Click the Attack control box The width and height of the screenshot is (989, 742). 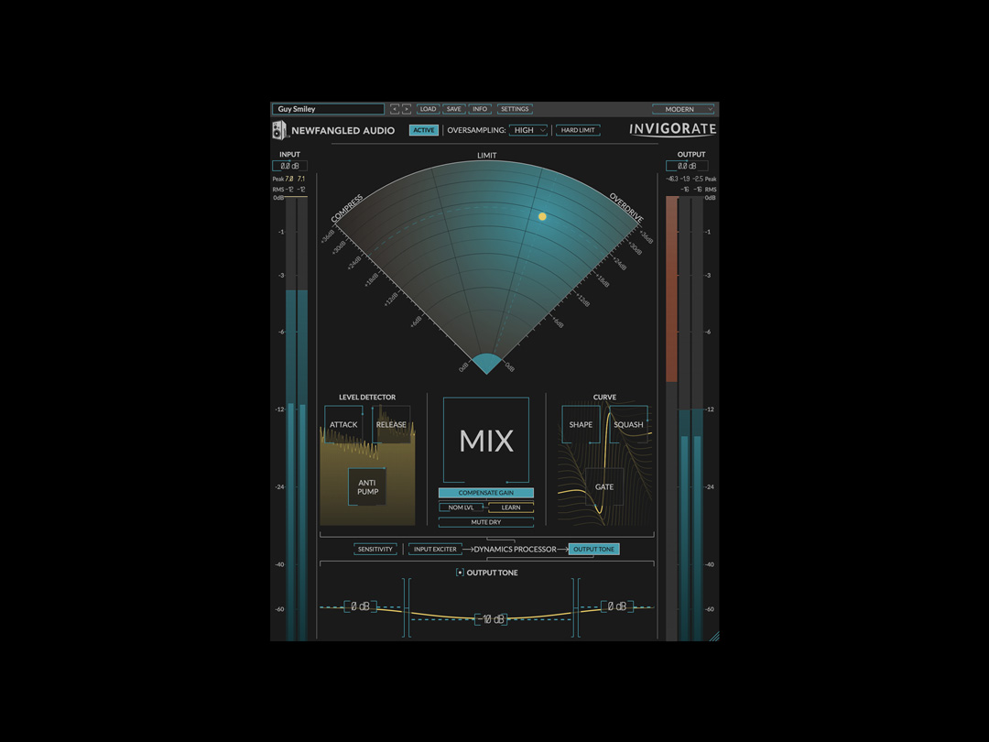tap(343, 425)
